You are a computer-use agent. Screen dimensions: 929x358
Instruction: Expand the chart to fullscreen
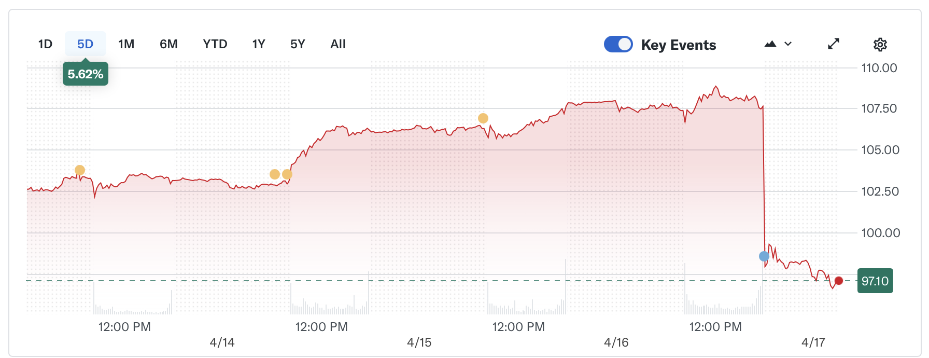pyautogui.click(x=833, y=44)
